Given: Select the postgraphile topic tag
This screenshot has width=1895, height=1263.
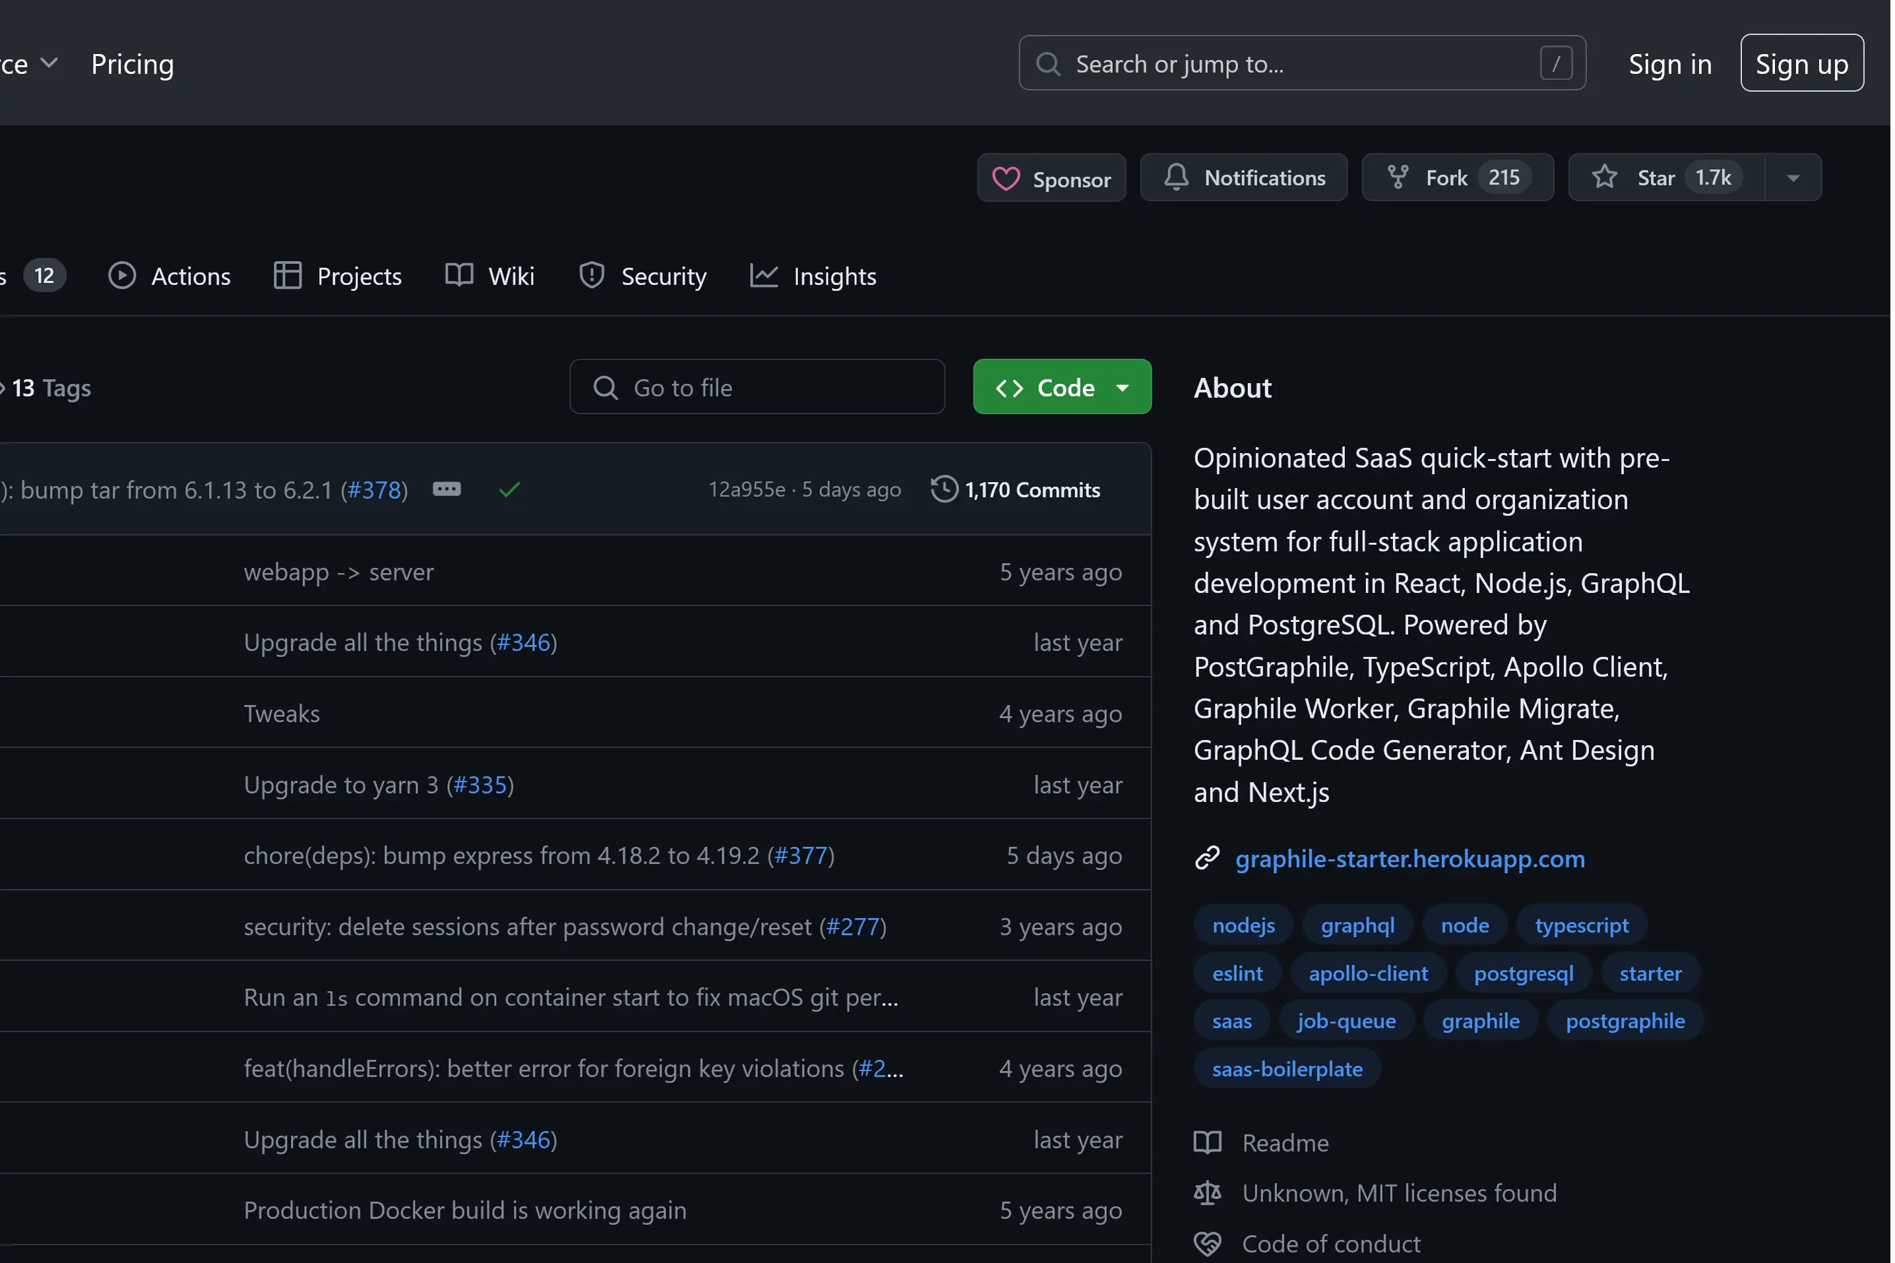Looking at the screenshot, I should (x=1625, y=1020).
